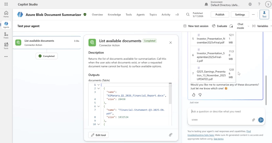Click the file icon for Q325_Earnings_Presentation row

199,68
